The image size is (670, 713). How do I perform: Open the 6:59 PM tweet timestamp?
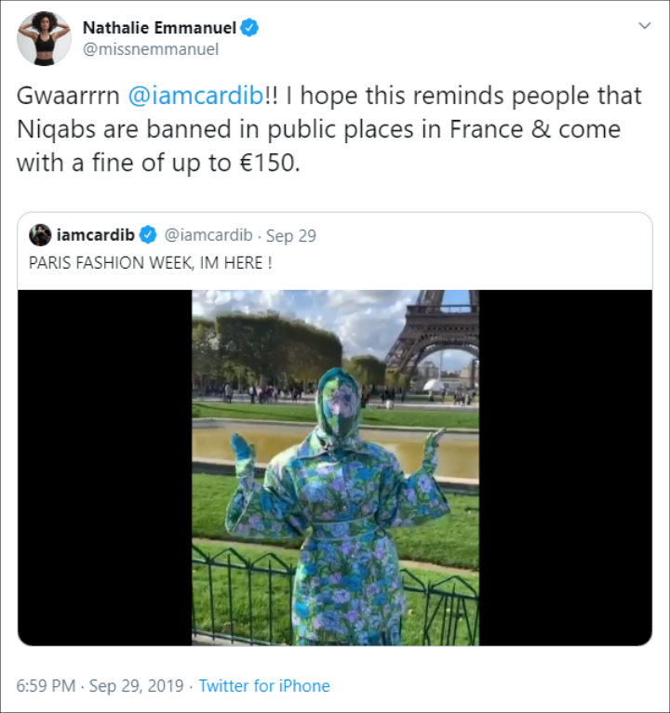click(46, 686)
